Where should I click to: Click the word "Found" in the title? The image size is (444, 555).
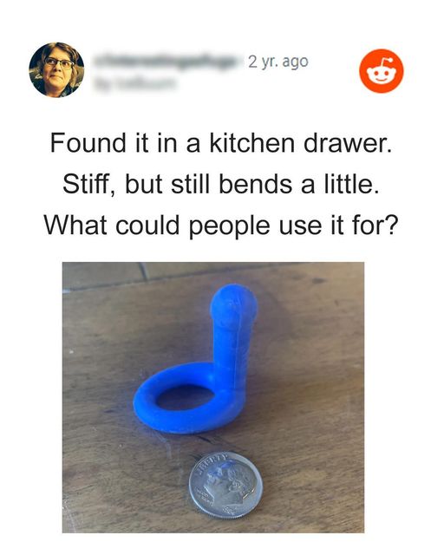pyautogui.click(x=88, y=142)
